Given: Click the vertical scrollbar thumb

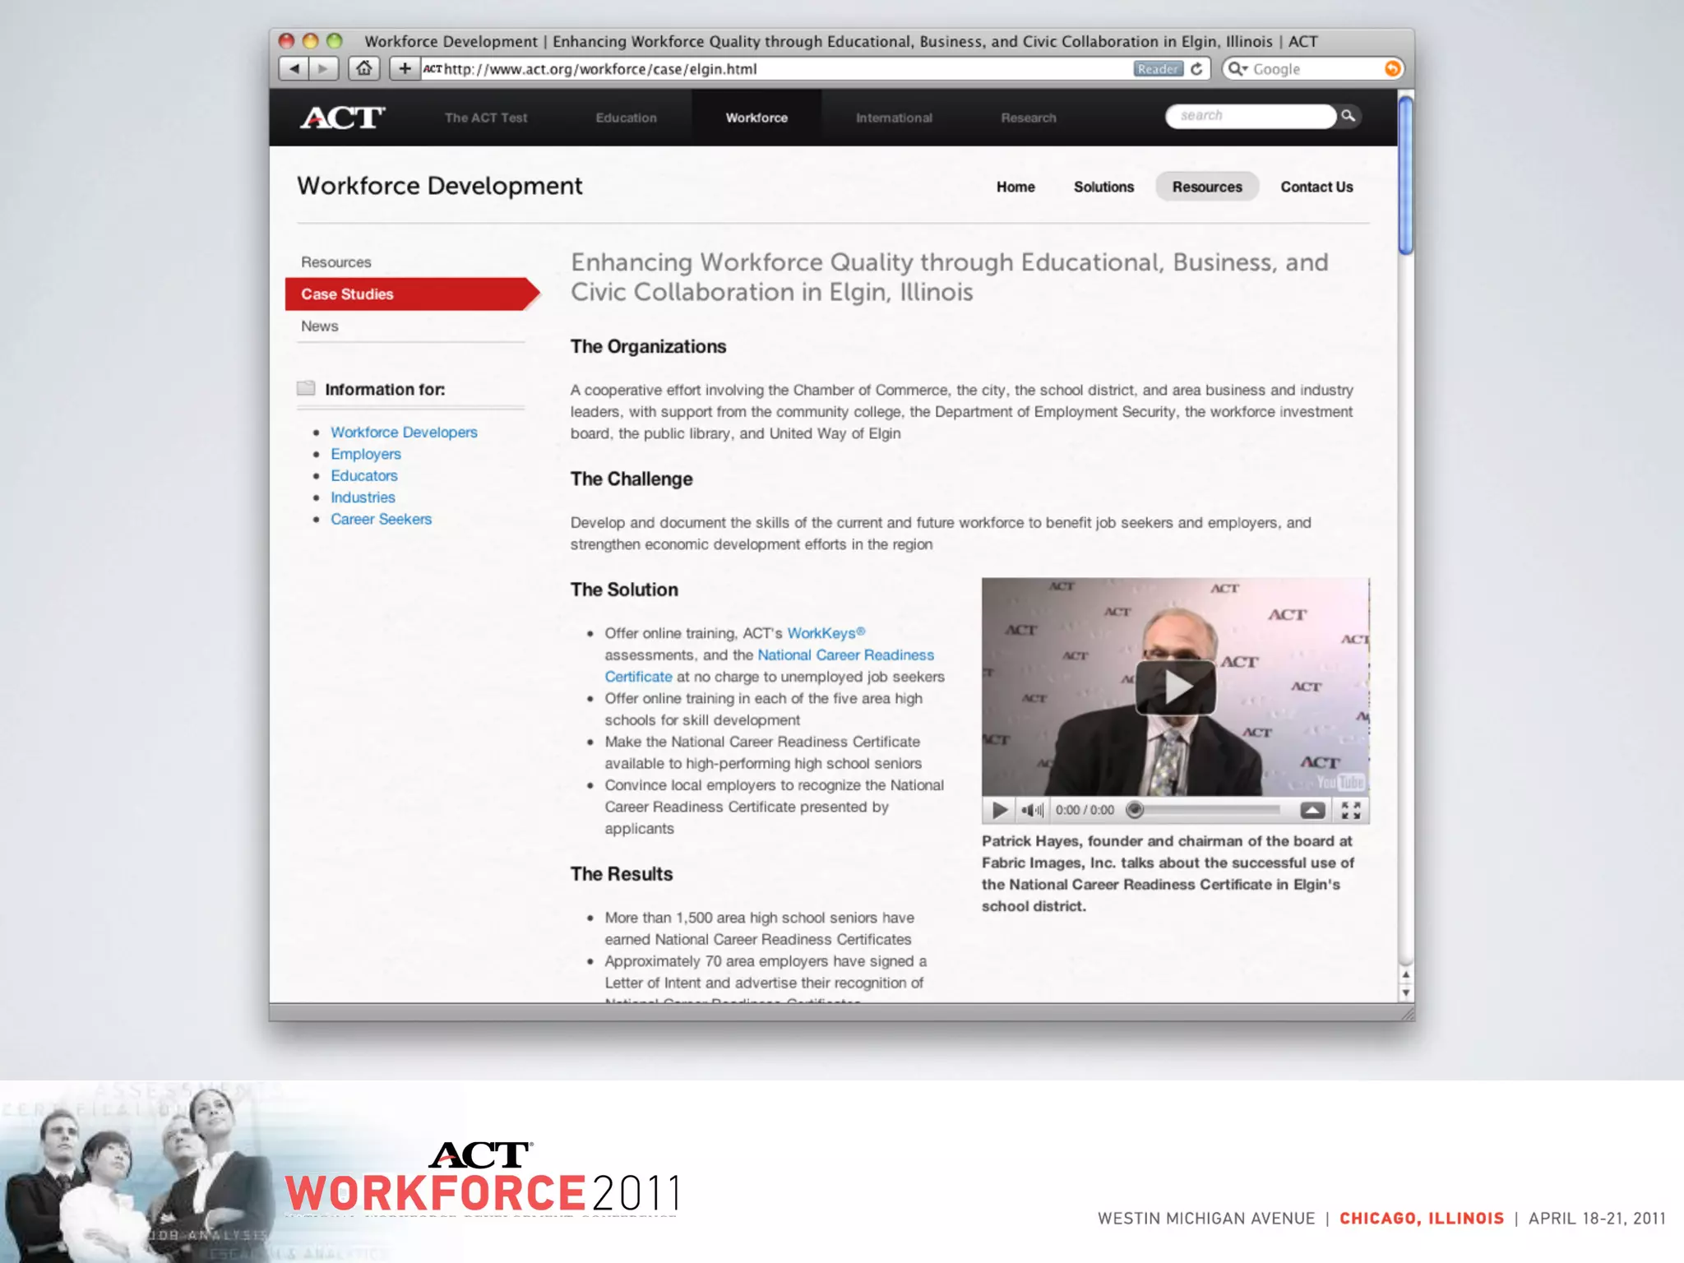Looking at the screenshot, I should pos(1406,175).
